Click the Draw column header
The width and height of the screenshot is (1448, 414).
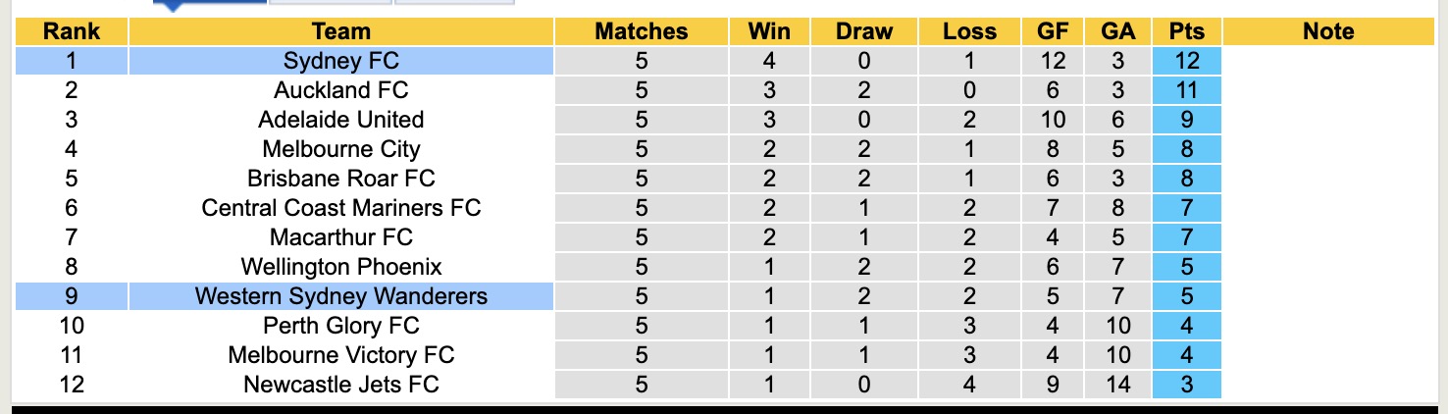point(863,31)
